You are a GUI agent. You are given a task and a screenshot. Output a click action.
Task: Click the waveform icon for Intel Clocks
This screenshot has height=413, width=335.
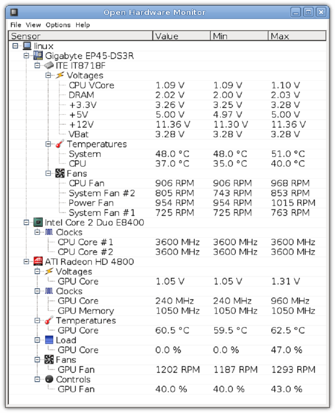coord(49,232)
